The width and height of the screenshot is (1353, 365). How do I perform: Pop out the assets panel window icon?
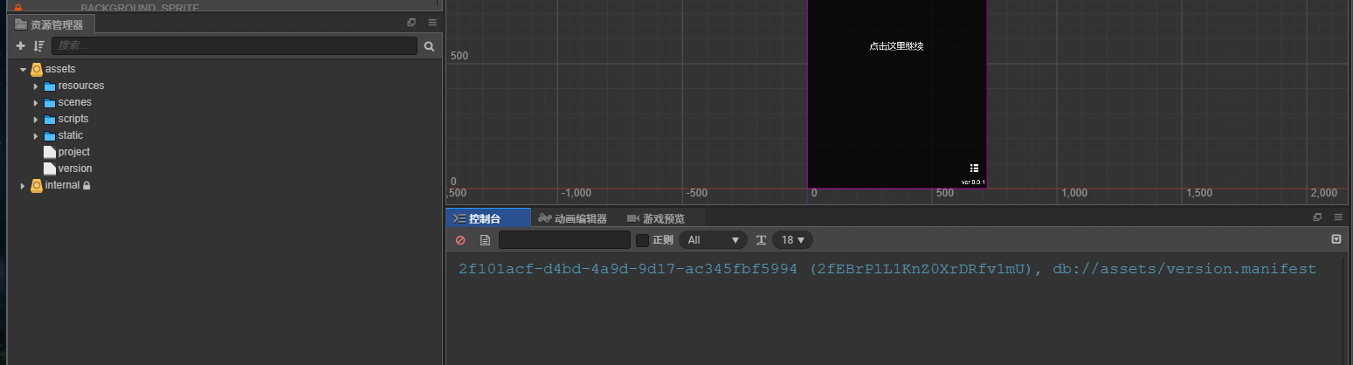click(411, 23)
